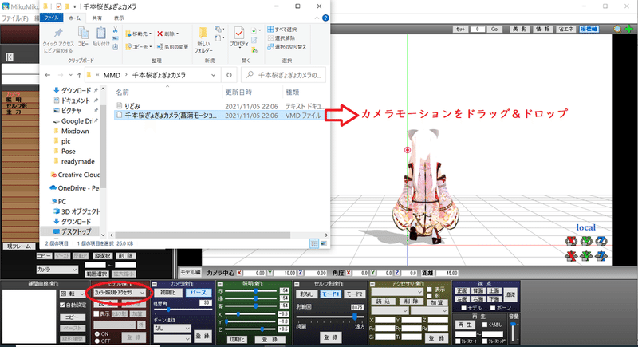This screenshot has width=638, height=347.
Task: Open the カメラ dropdown under timeline
Action: coord(57,270)
